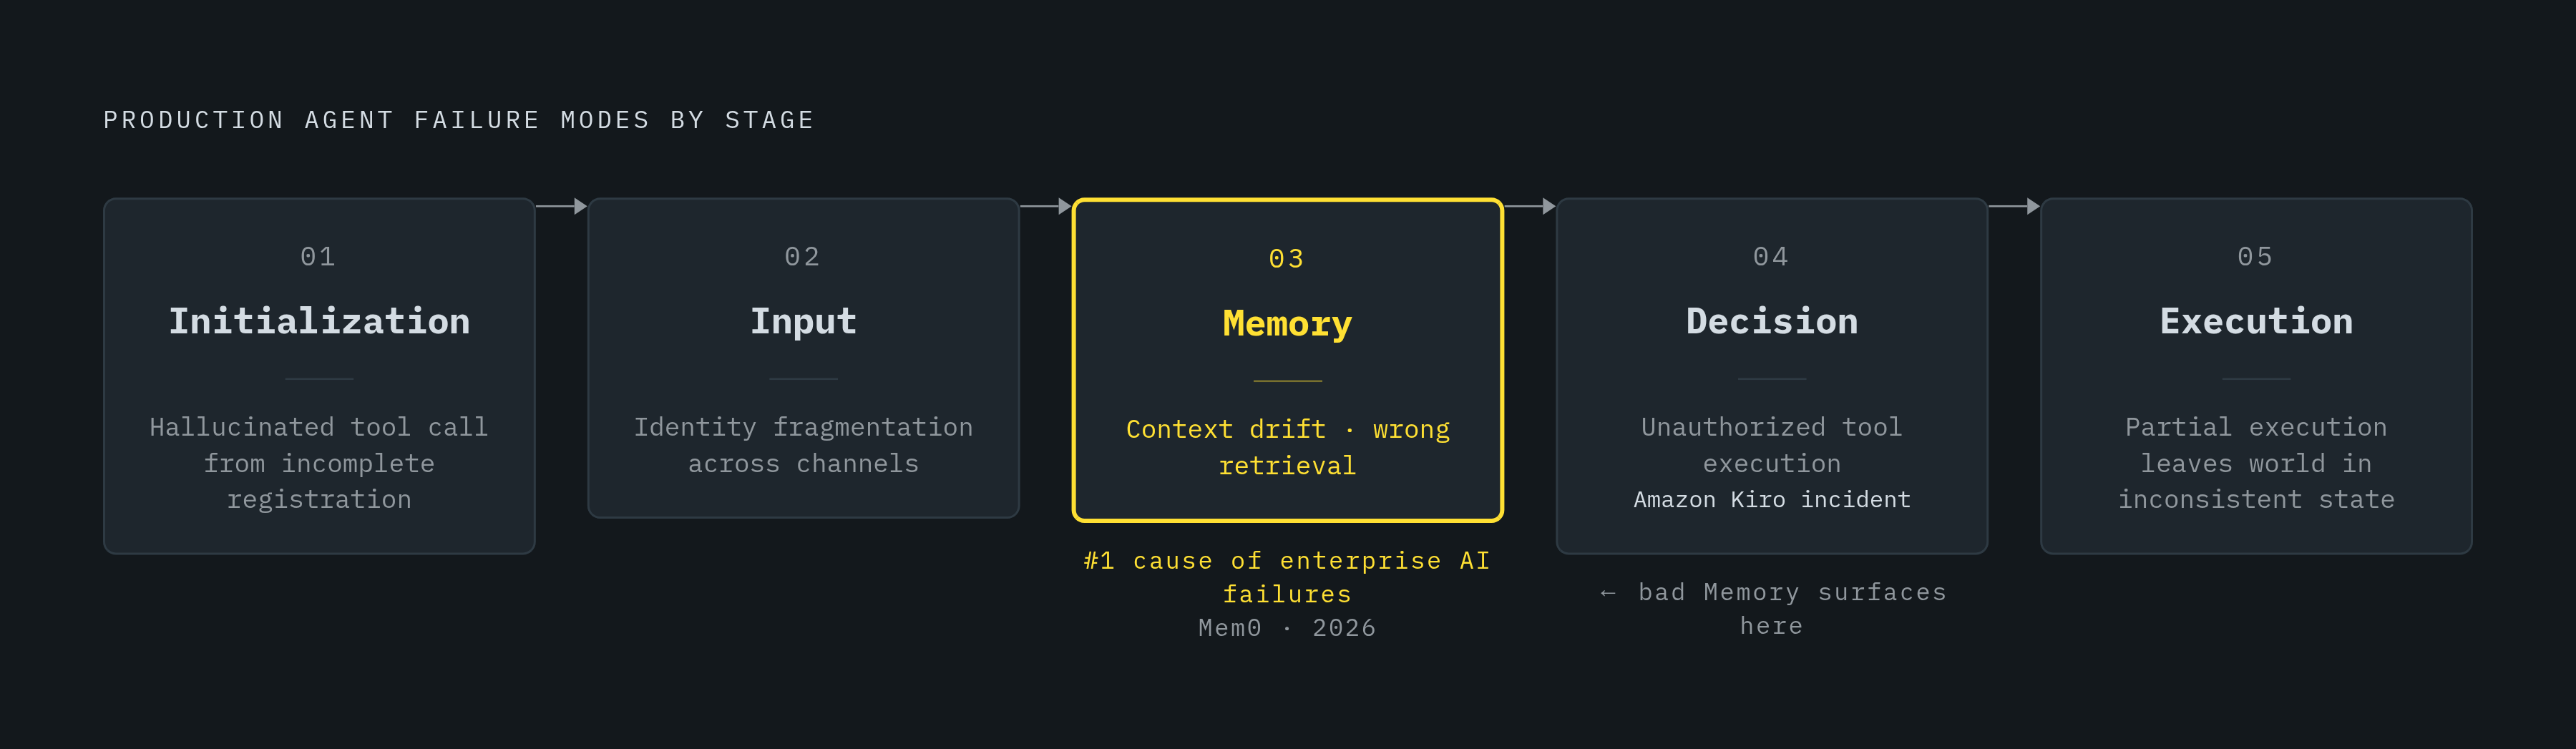Click the #1 cause of enterprise AI failures note
The width and height of the screenshot is (2576, 749).
pyautogui.click(x=1287, y=577)
